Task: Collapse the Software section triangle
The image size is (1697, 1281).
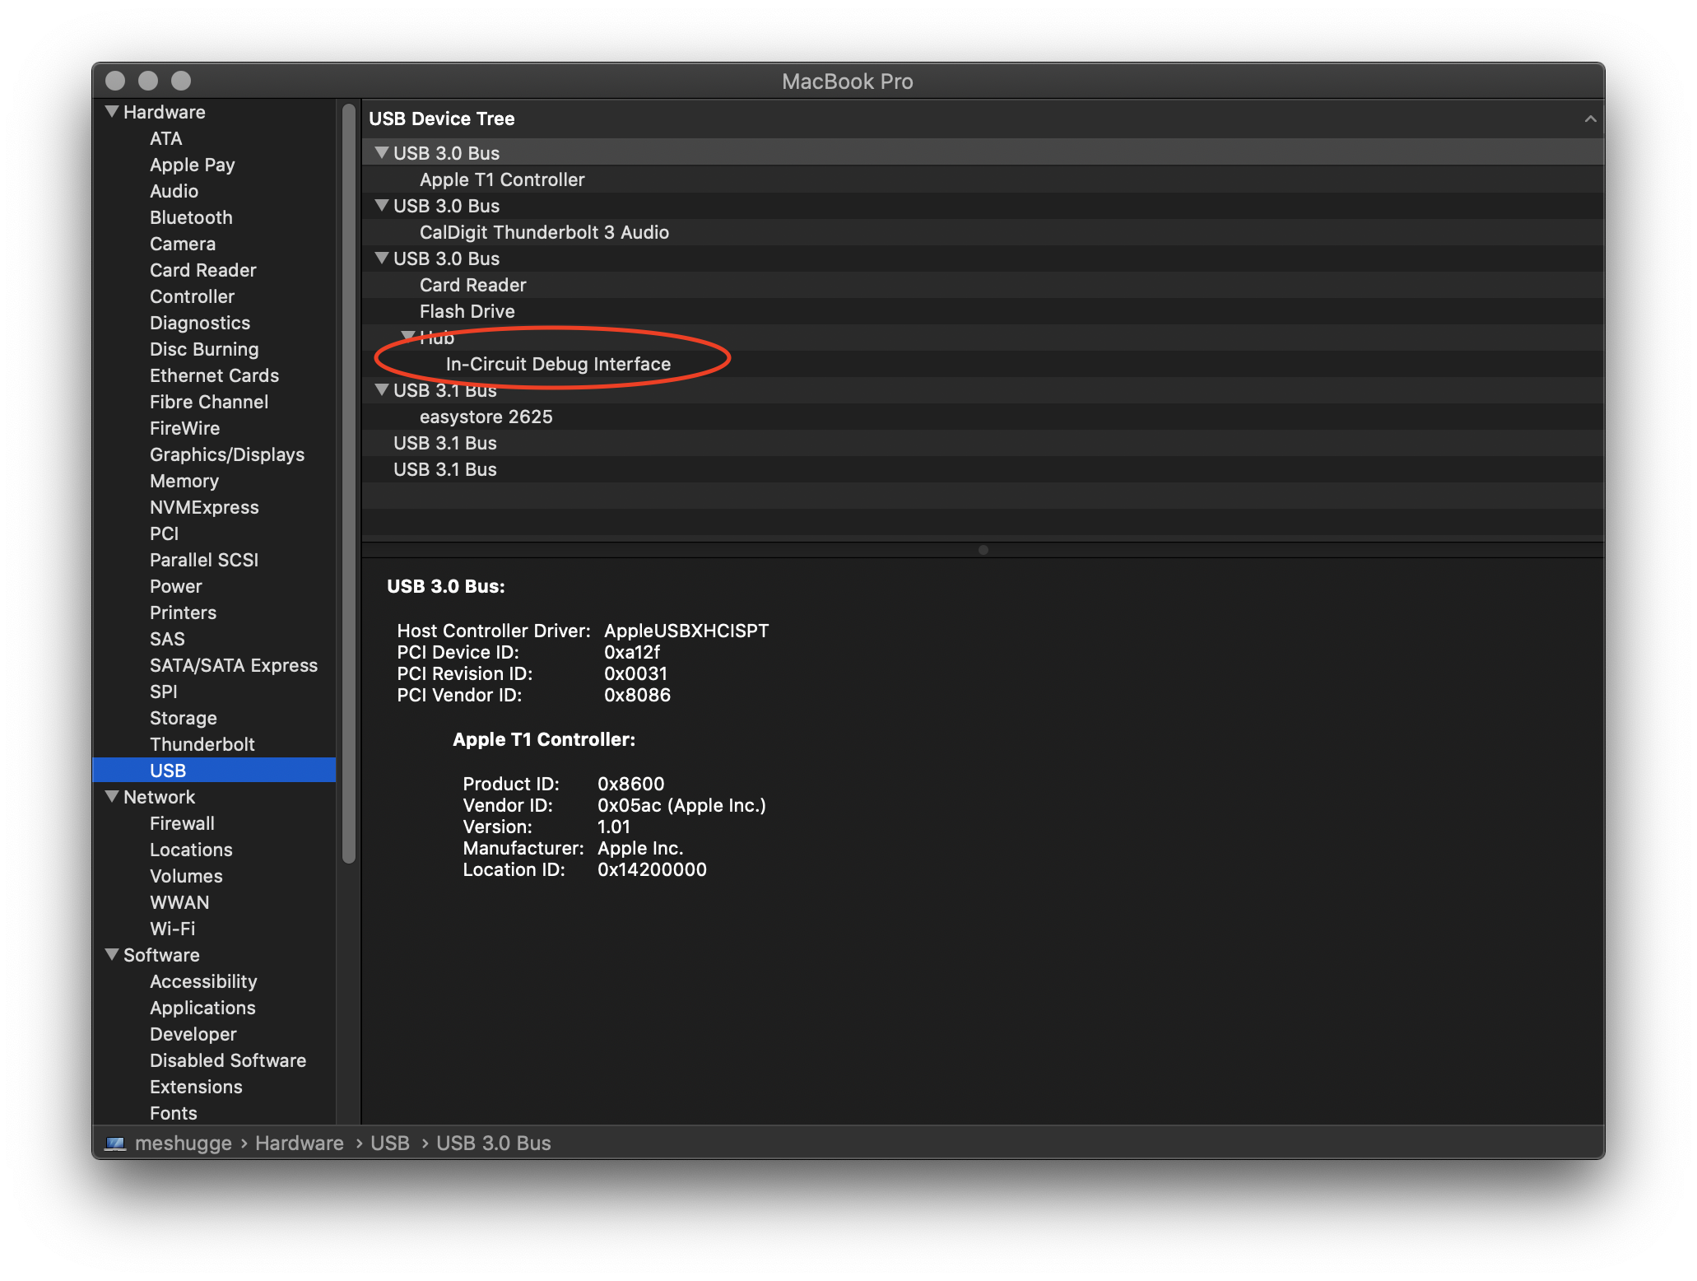Action: (x=113, y=954)
